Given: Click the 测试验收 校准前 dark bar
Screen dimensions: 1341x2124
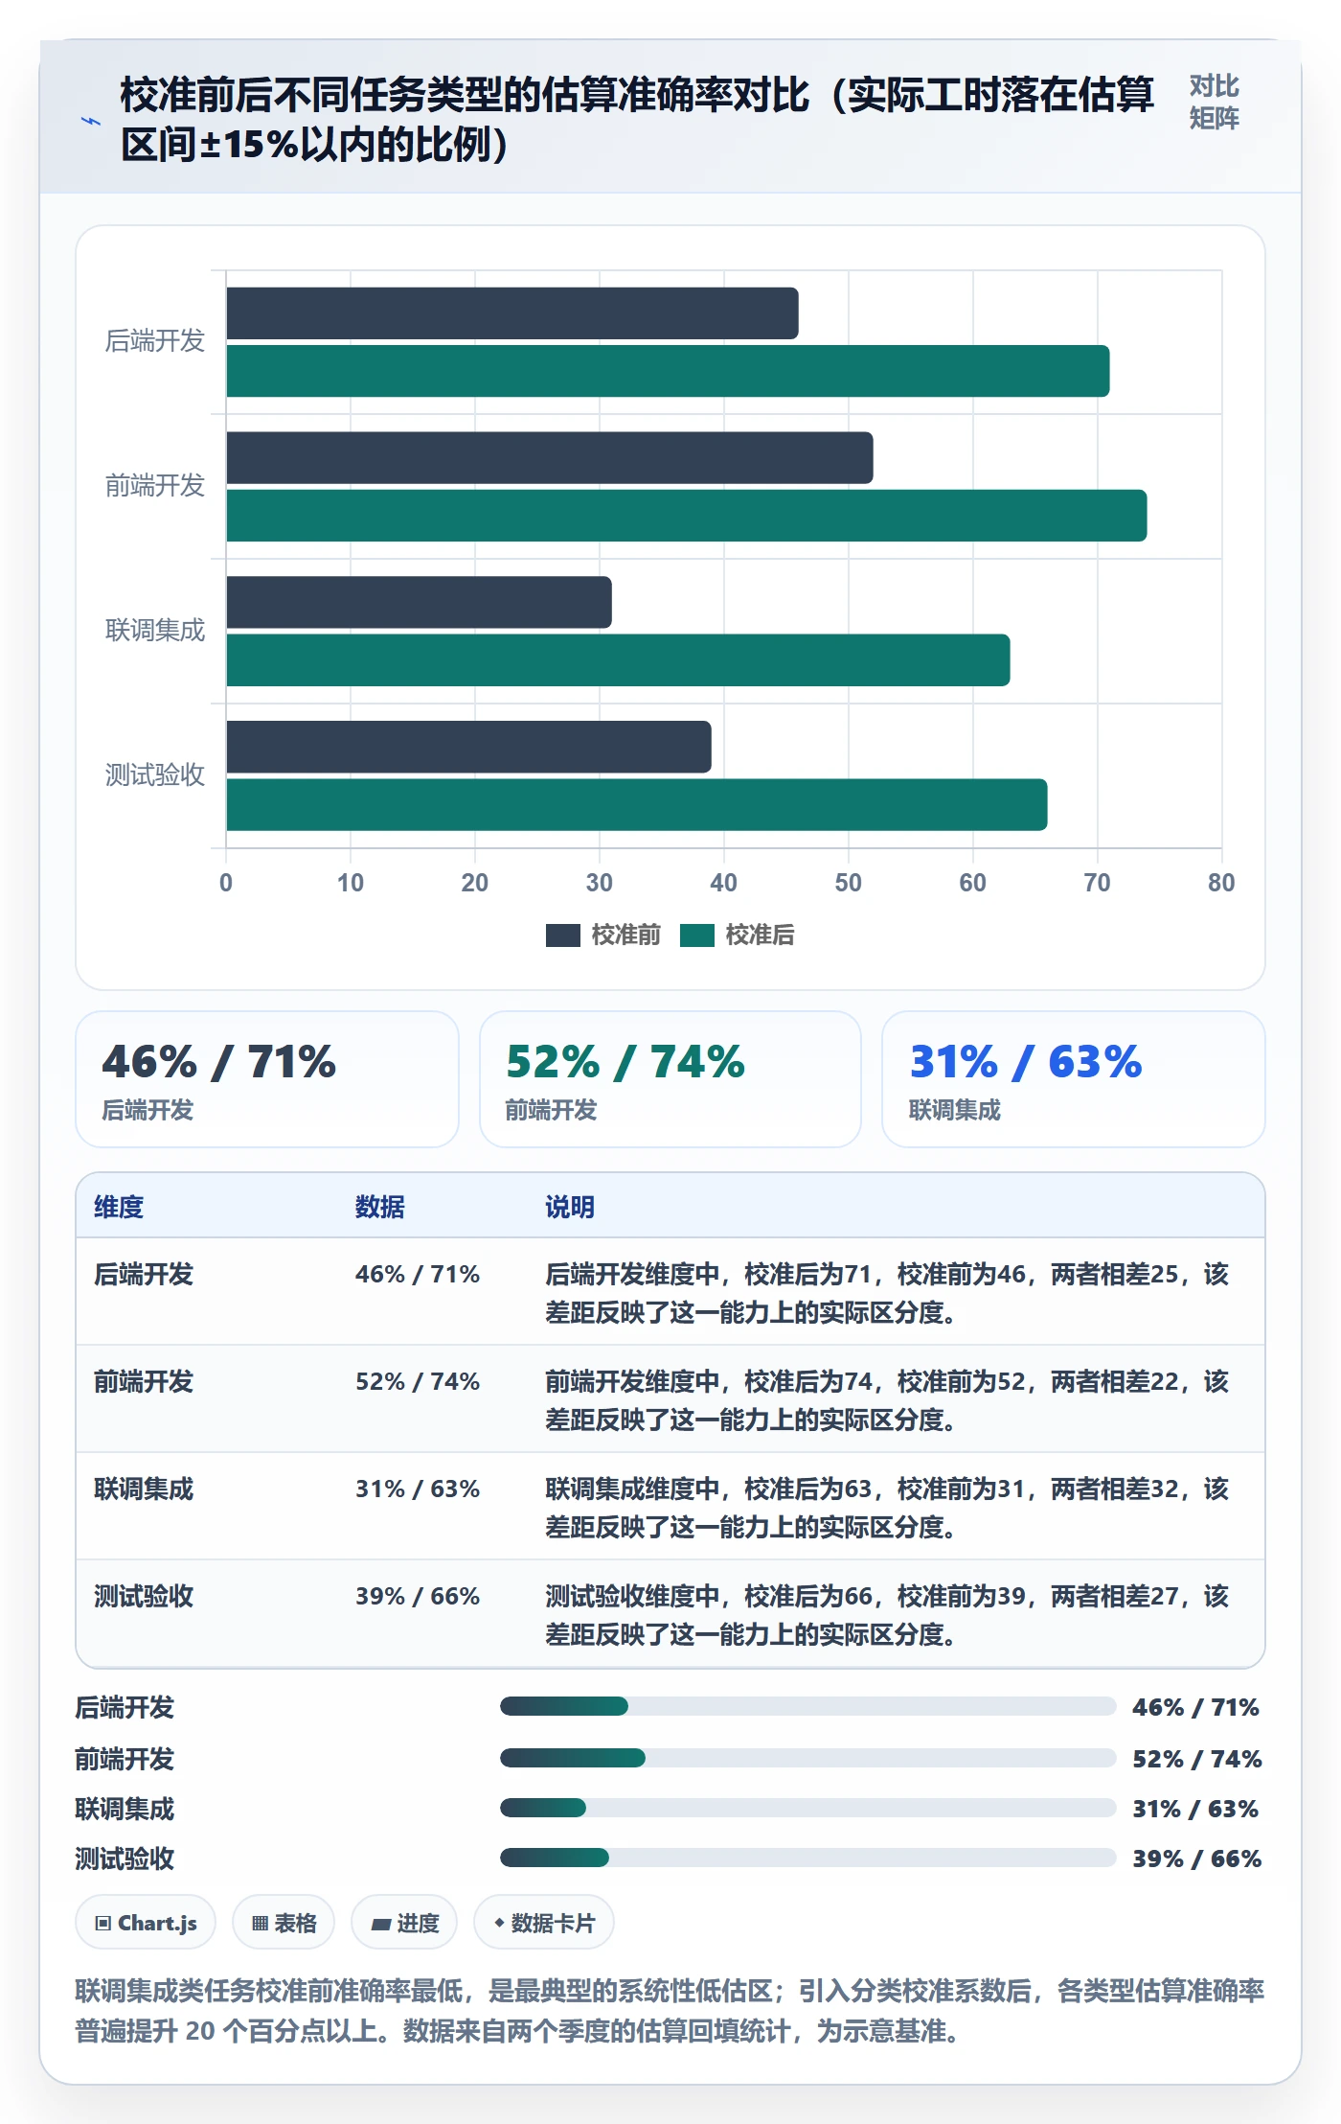Looking at the screenshot, I should coord(469,747).
